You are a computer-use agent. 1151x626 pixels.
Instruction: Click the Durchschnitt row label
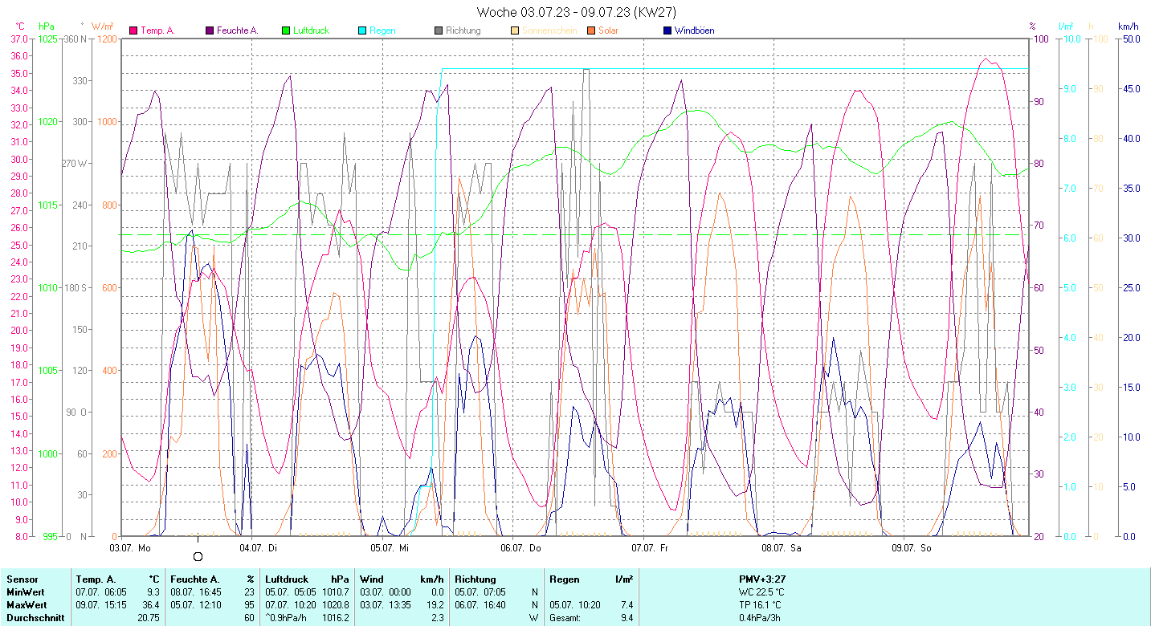34,617
